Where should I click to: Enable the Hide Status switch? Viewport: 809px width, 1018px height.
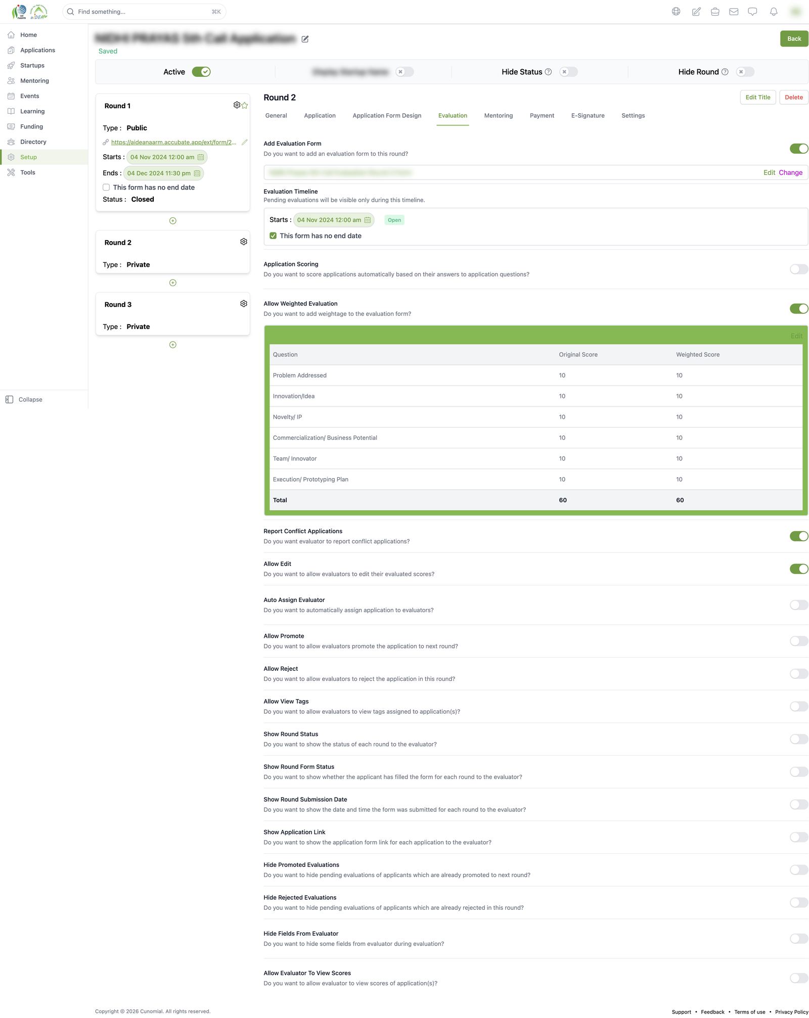pos(568,72)
